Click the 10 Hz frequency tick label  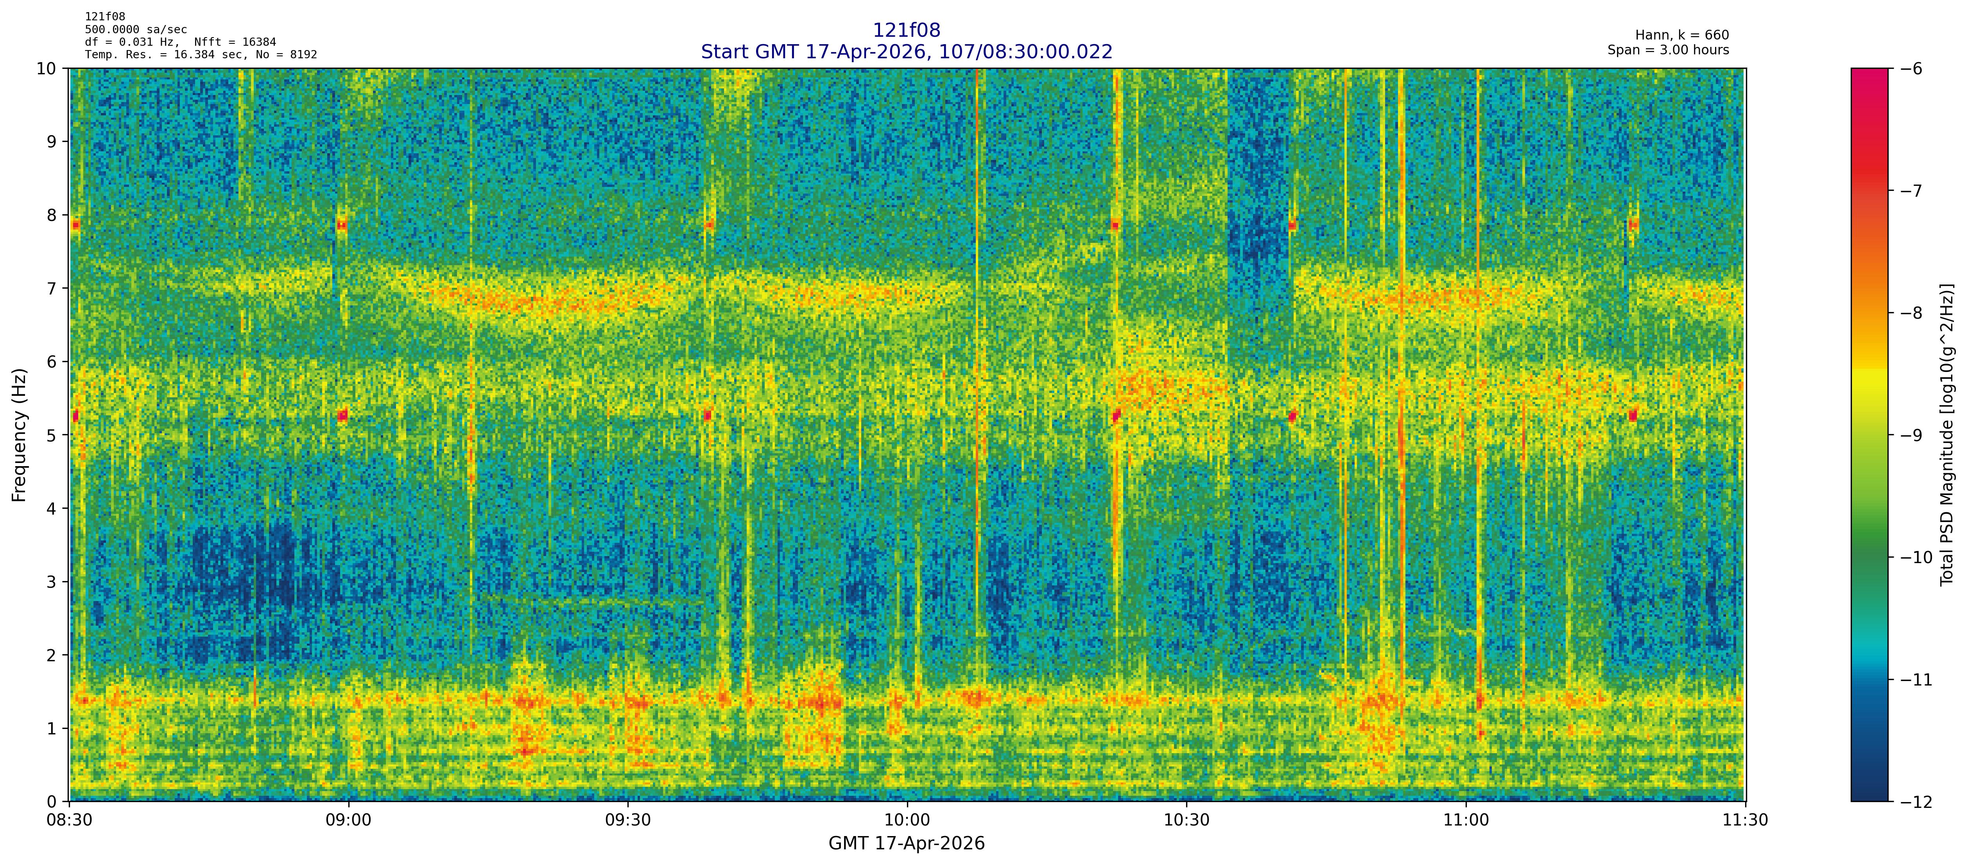[x=47, y=69]
